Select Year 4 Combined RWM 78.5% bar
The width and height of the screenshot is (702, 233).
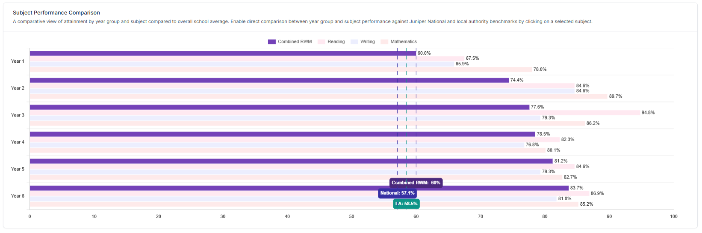[x=282, y=134]
